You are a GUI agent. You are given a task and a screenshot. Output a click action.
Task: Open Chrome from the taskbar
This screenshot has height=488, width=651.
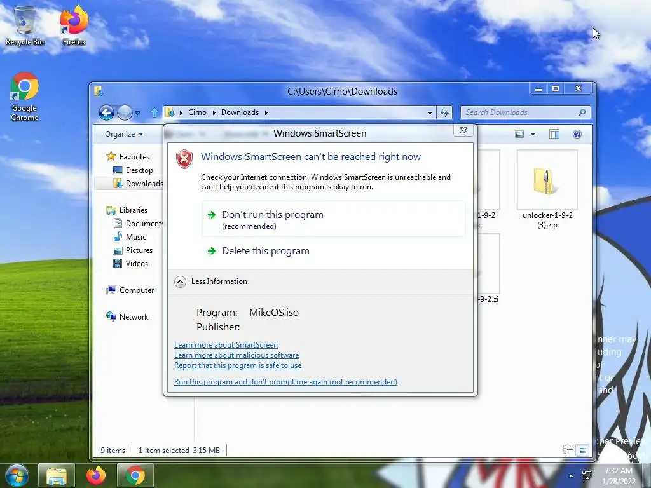click(x=135, y=475)
